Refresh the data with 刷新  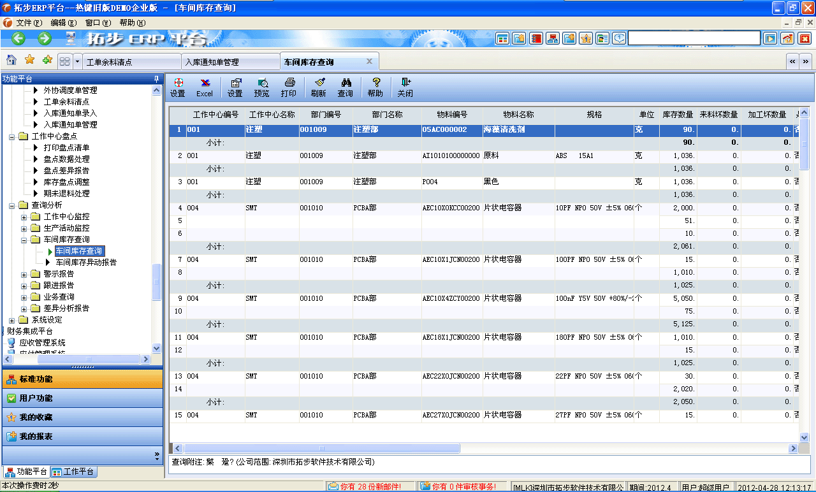(x=319, y=87)
